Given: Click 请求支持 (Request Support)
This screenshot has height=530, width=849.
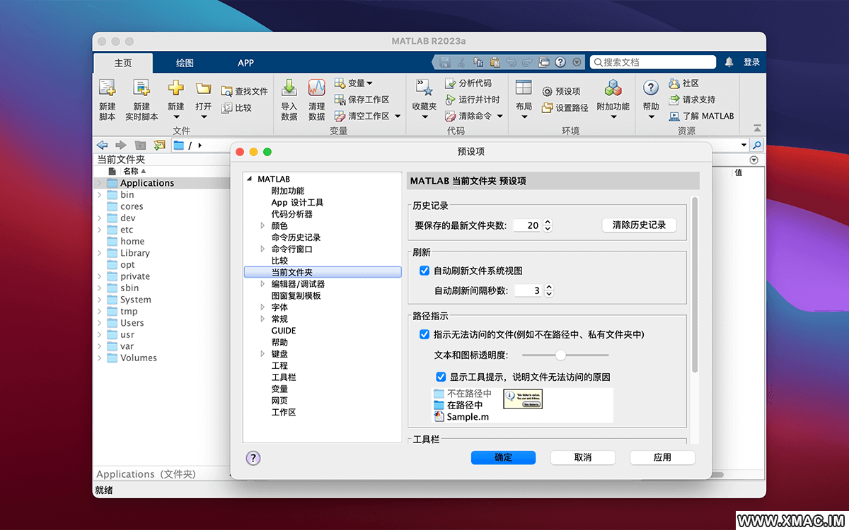Looking at the screenshot, I should (x=692, y=100).
